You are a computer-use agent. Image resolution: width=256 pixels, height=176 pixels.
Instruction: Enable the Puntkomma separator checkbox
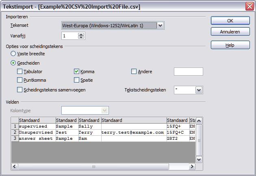[20, 80]
